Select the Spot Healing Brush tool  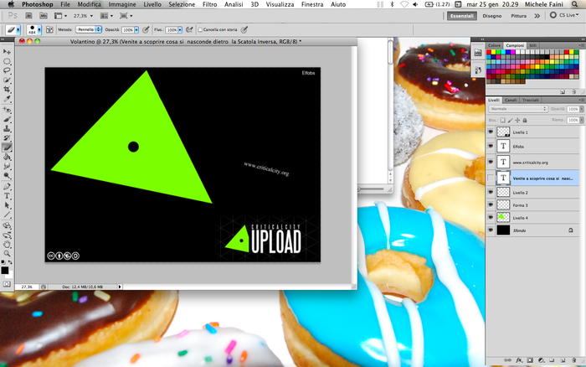tap(7, 110)
